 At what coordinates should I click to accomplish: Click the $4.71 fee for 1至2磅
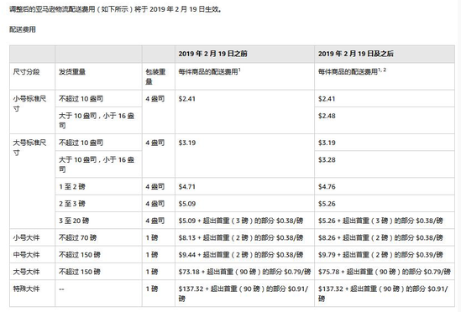point(187,186)
